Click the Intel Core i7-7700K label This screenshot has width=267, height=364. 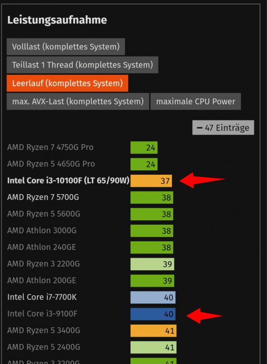(x=42, y=297)
